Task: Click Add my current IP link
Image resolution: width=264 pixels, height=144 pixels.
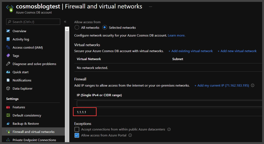Action: coord(221,86)
